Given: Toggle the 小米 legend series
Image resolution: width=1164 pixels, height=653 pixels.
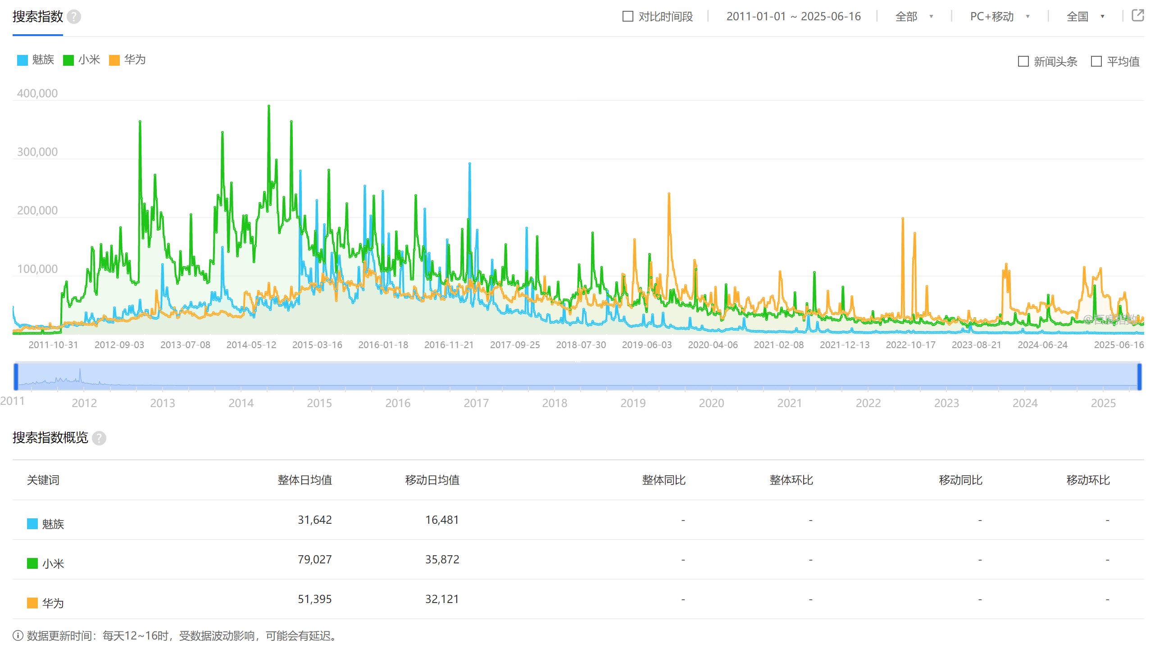Looking at the screenshot, I should [x=82, y=59].
